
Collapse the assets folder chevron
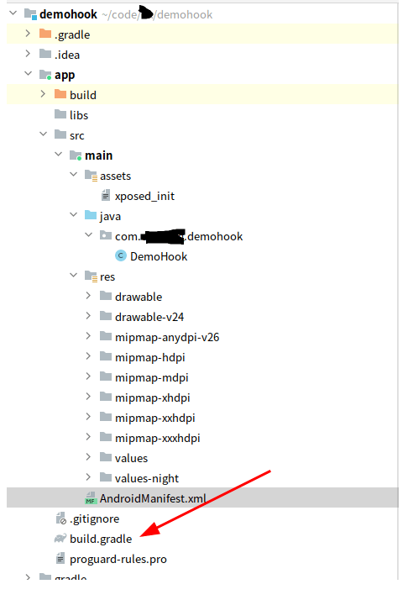pos(73,175)
